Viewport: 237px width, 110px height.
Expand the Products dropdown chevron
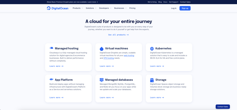coord(82,8)
